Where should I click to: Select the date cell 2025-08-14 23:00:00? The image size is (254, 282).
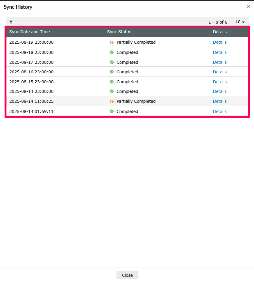(x=31, y=91)
